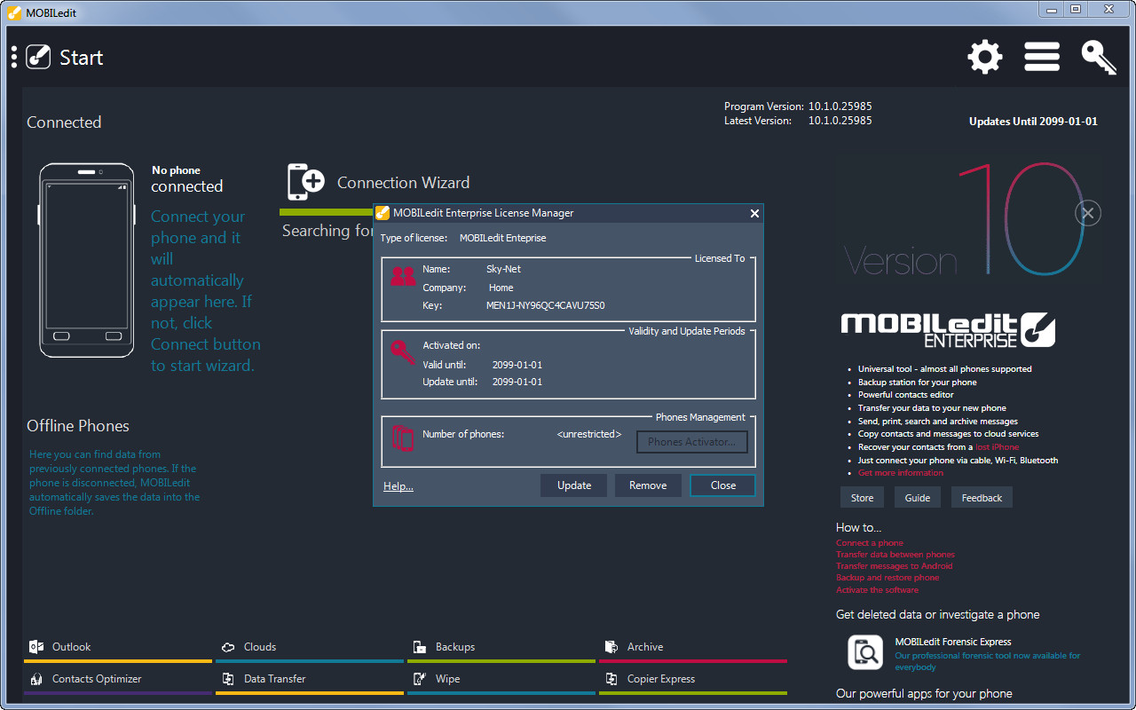This screenshot has height=710, width=1136.
Task: Open the Store button
Action: tap(863, 498)
